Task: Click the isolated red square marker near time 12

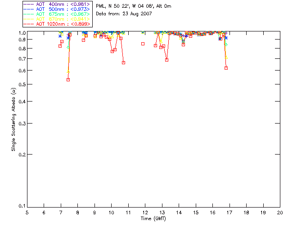Action: 143,44
